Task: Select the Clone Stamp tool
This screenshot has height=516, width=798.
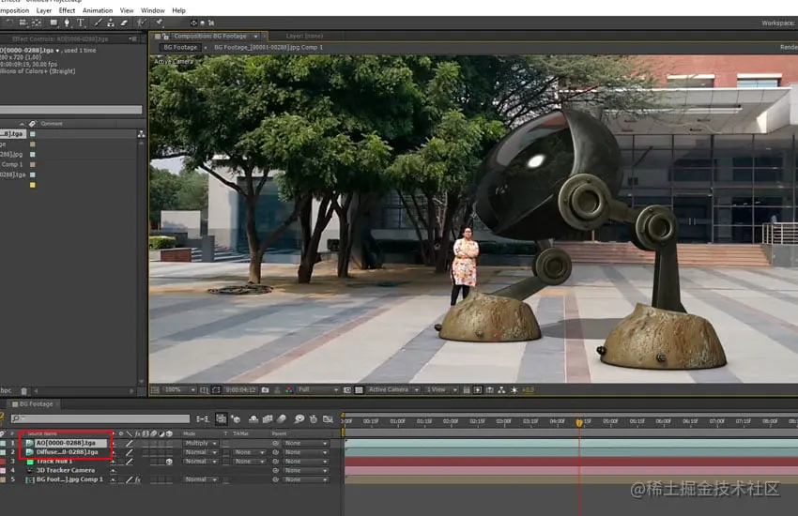Action: pyautogui.click(x=111, y=23)
